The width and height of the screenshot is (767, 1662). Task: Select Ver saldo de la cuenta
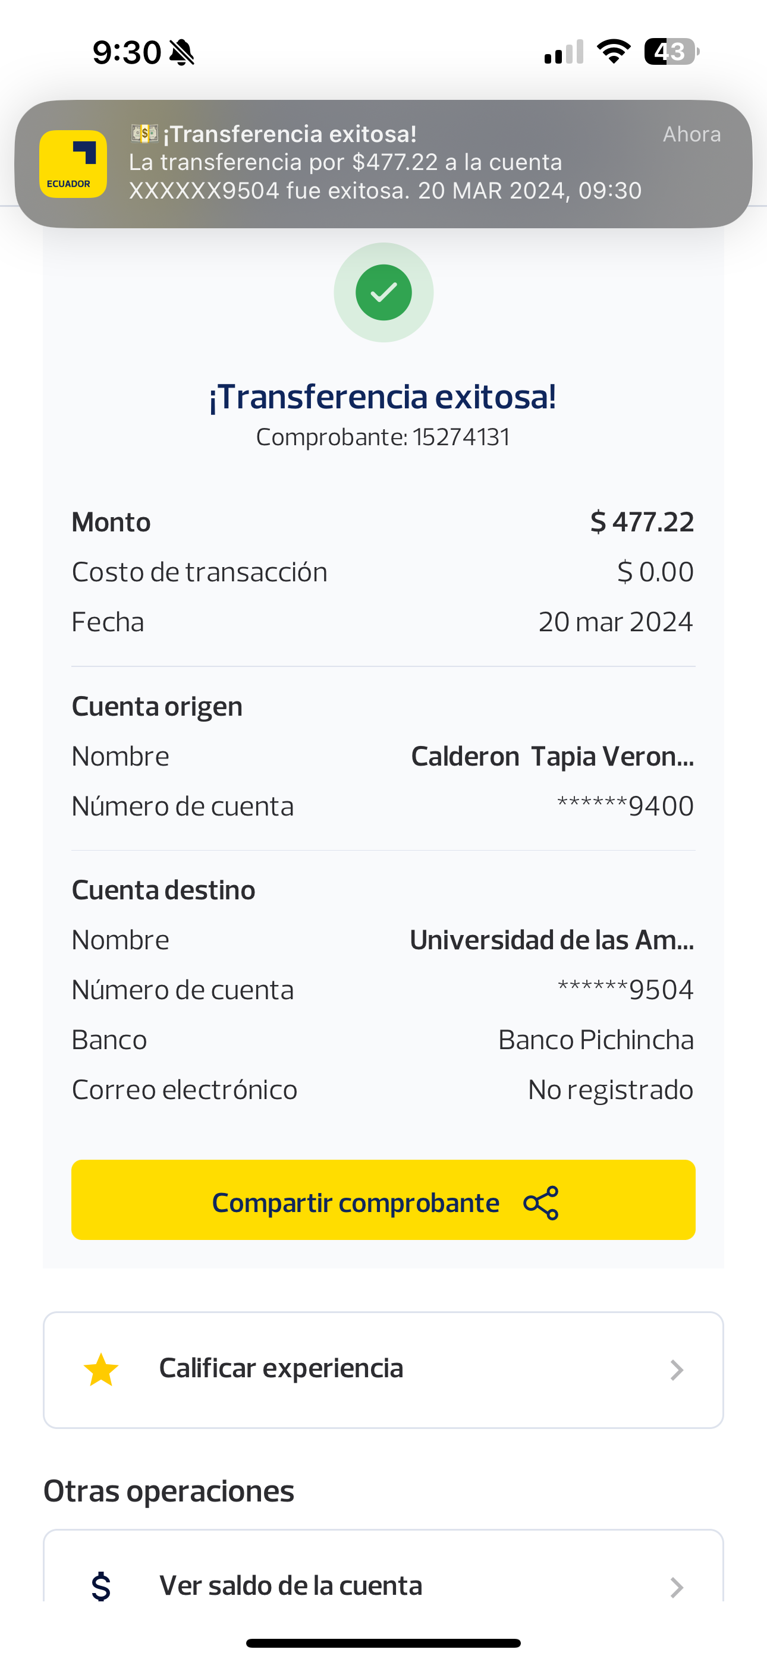click(x=291, y=1586)
